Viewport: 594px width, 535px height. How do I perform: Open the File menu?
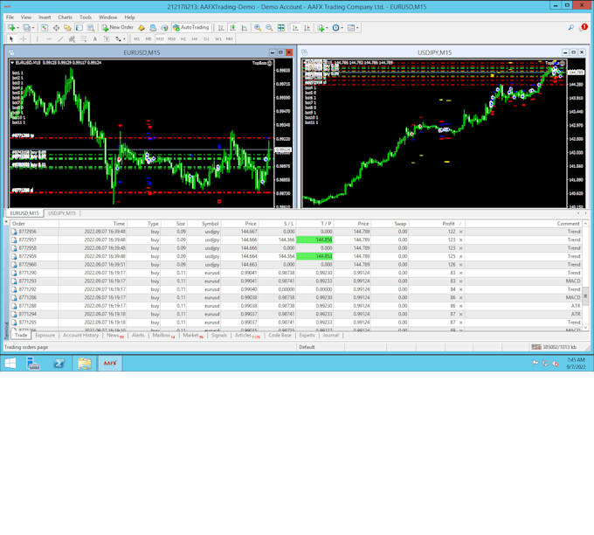pyautogui.click(x=10, y=17)
